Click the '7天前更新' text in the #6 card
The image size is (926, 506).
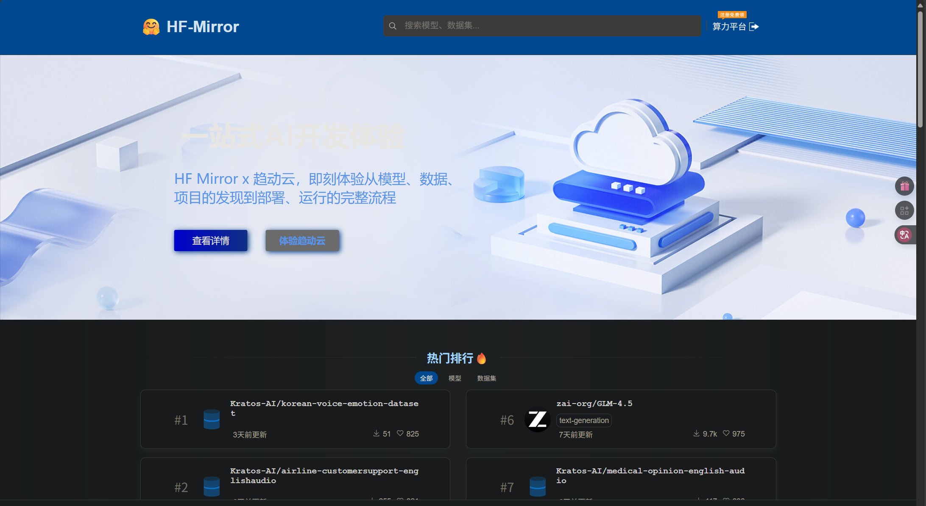click(576, 435)
